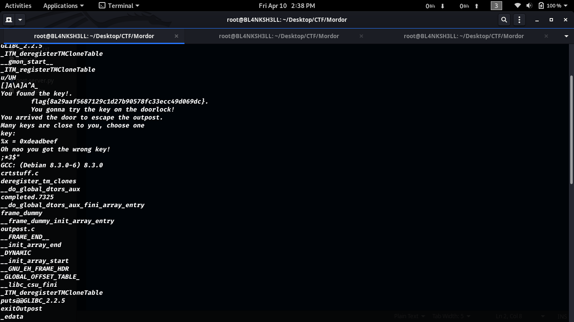Switch to the second terminal tab

(x=279, y=36)
